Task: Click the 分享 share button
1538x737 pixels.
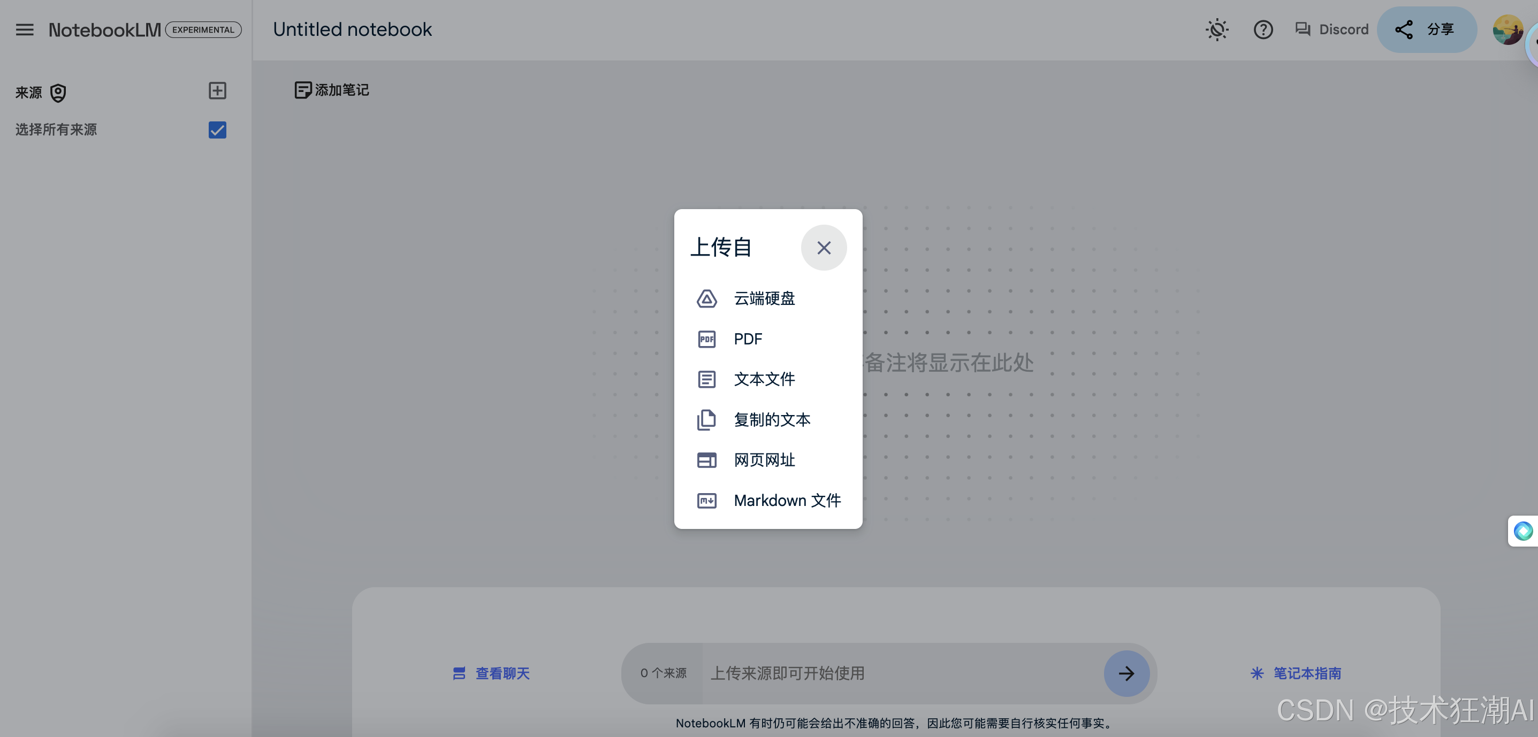Action: point(1426,29)
